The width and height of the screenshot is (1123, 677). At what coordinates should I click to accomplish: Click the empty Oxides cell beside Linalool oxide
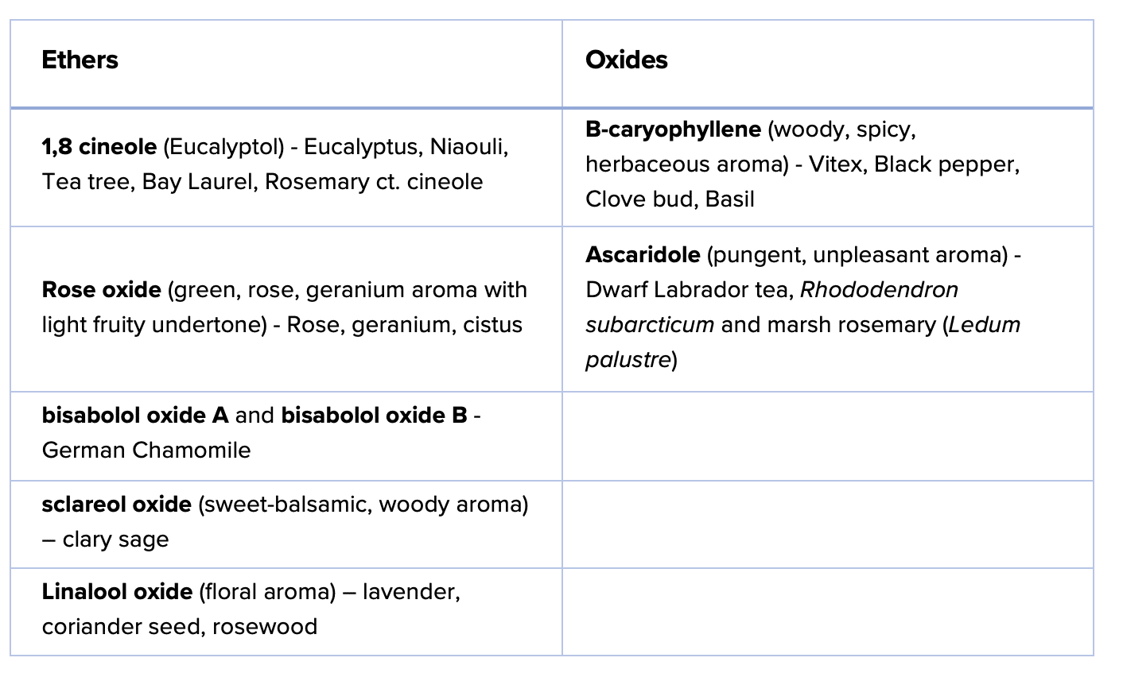pos(827,611)
